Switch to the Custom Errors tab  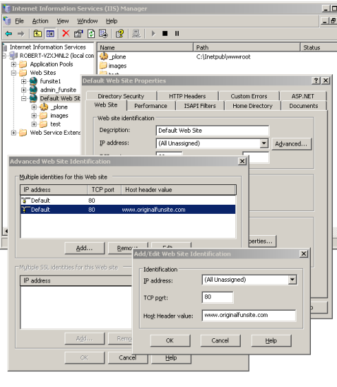(x=249, y=96)
